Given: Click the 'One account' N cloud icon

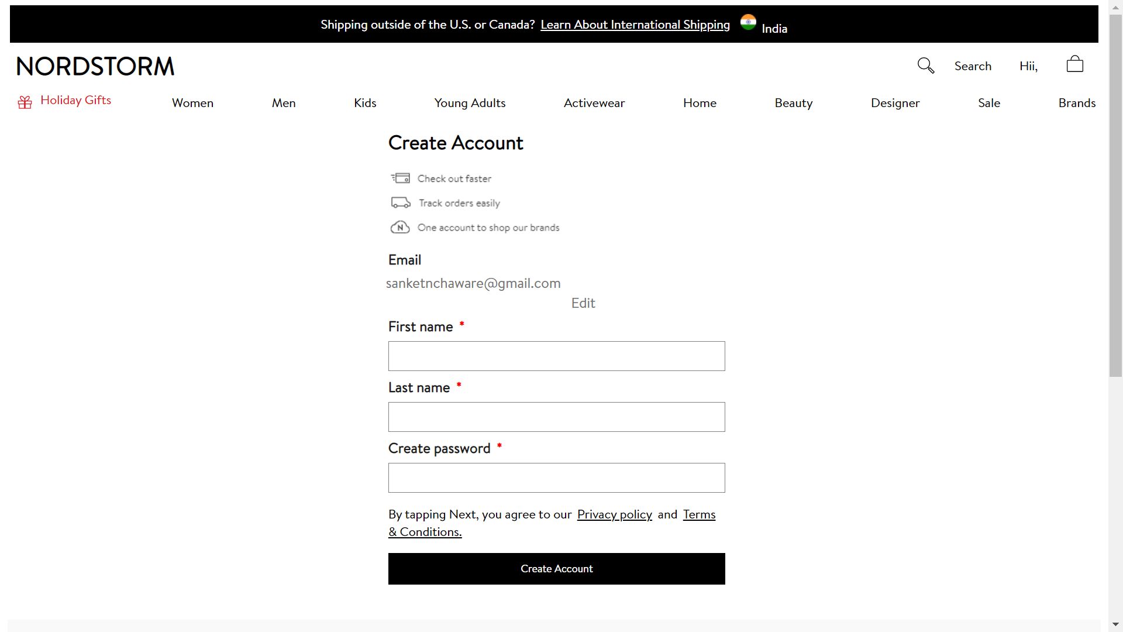Looking at the screenshot, I should (400, 227).
